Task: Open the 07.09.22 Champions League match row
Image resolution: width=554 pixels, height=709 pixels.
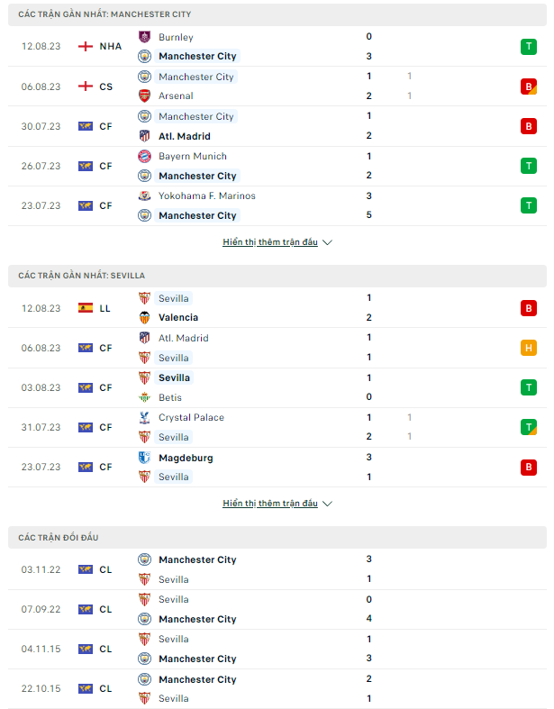Action: point(277,609)
